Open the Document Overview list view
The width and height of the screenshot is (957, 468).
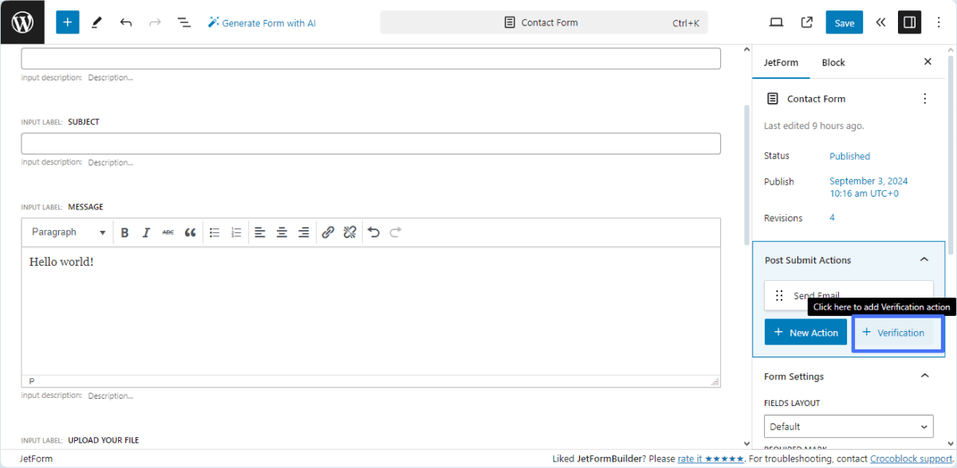tap(184, 22)
